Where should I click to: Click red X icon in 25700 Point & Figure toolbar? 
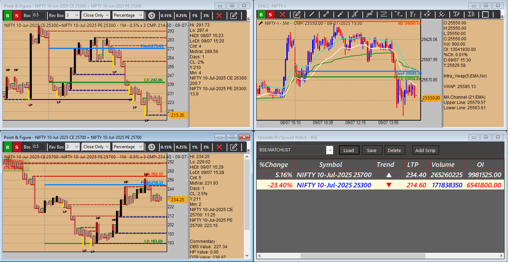tap(219, 147)
